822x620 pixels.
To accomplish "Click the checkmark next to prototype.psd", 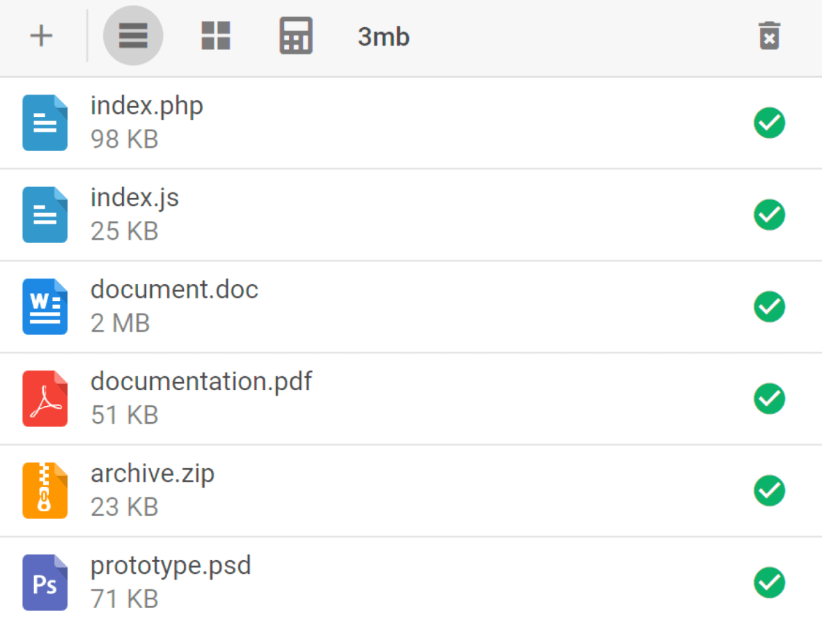I will pos(769,582).
